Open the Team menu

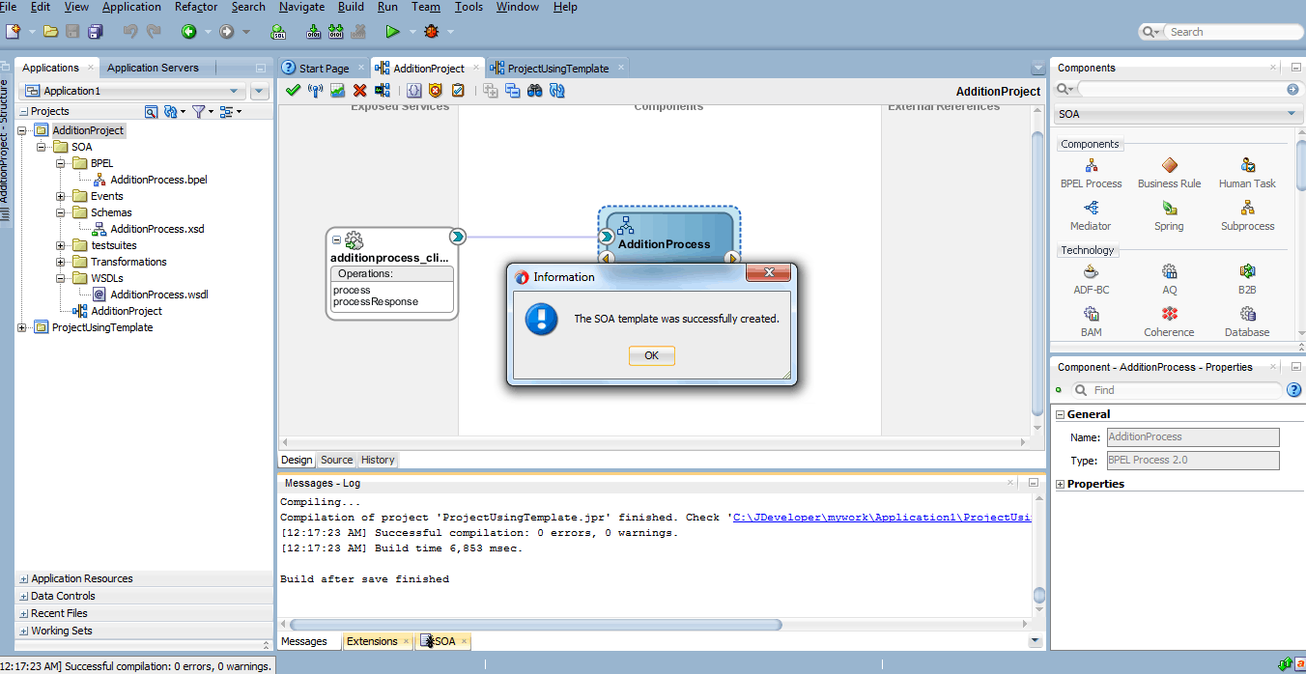coord(426,7)
